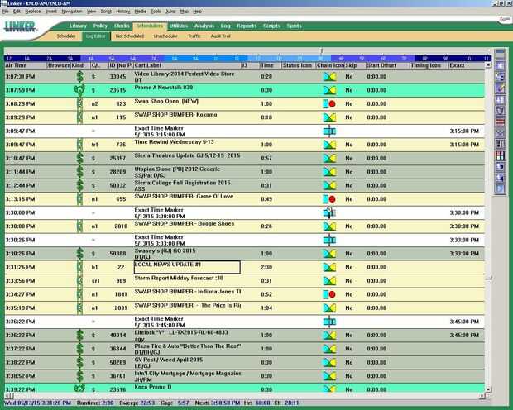Click the red and cyan grid toolbar icon
This screenshot has width=513, height=410.
pos(500,156)
